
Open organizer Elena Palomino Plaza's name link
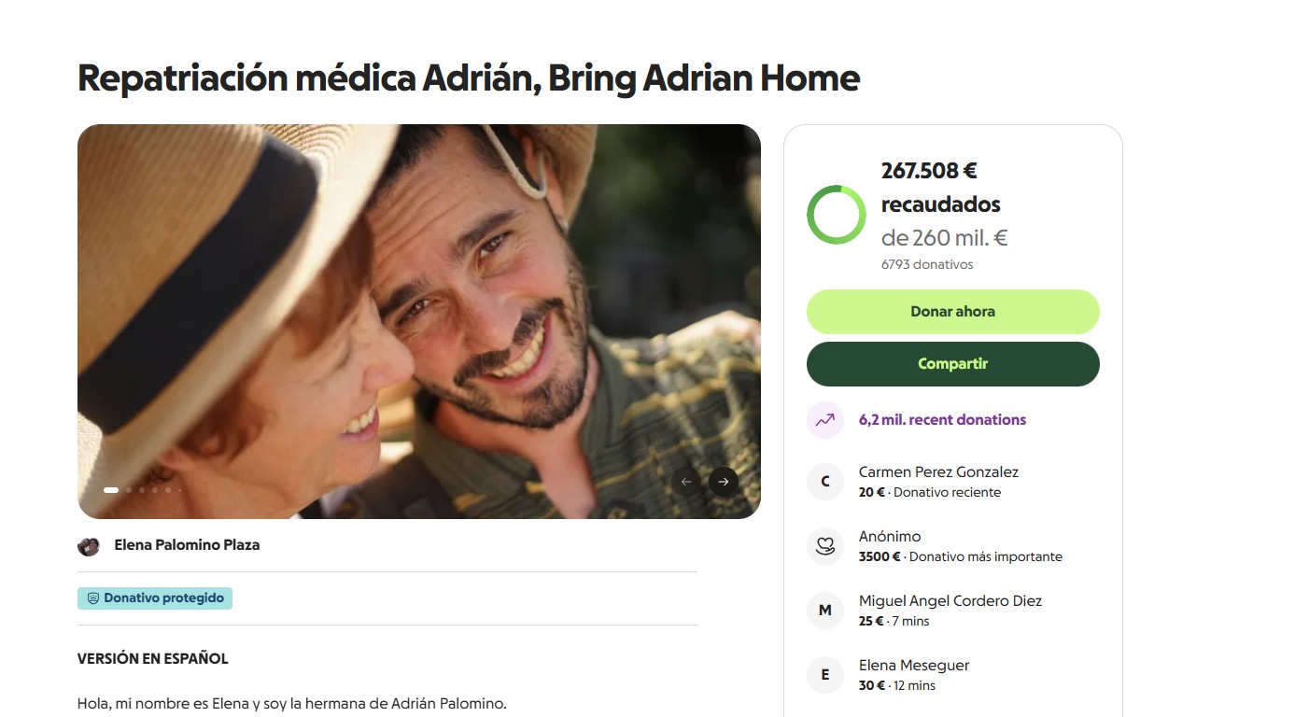[x=187, y=545]
